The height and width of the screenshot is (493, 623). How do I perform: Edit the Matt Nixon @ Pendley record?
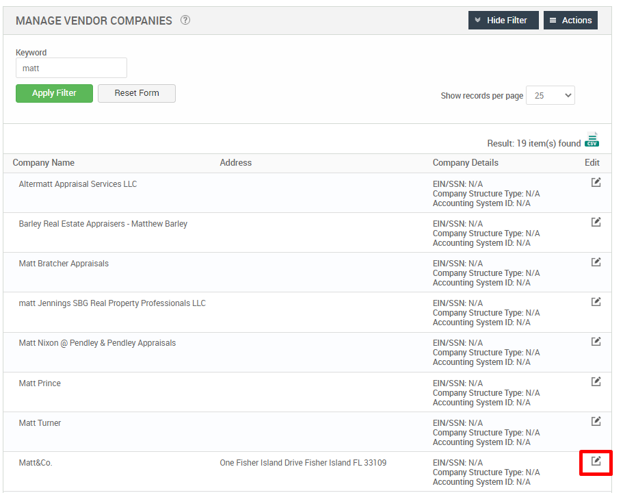point(596,342)
